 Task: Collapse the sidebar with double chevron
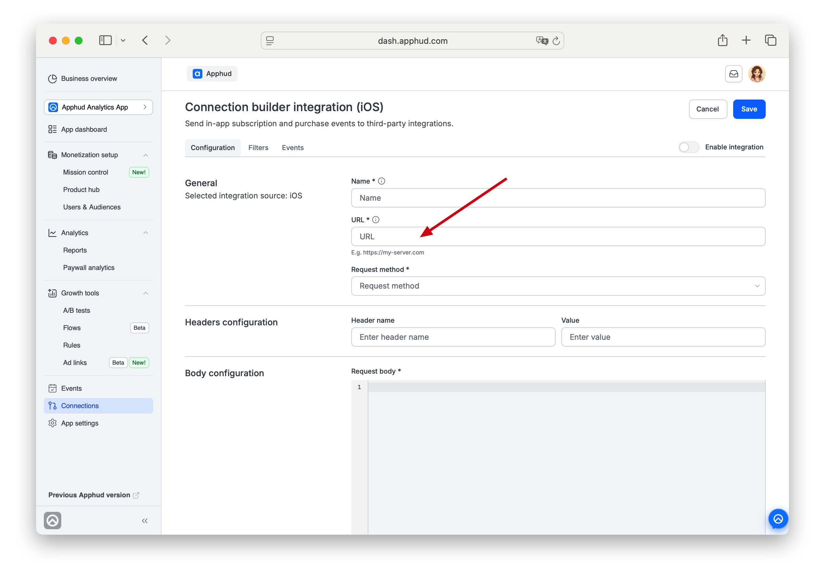[x=145, y=521]
